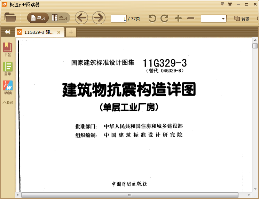Screen dimensions: 259x199
Task: Select the 11G329-3 document tab
Action: tap(39, 32)
